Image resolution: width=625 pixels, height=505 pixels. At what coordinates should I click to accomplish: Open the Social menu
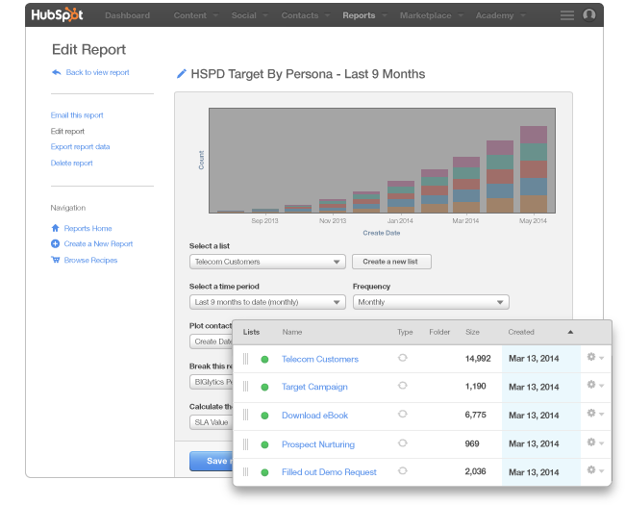coord(250,15)
